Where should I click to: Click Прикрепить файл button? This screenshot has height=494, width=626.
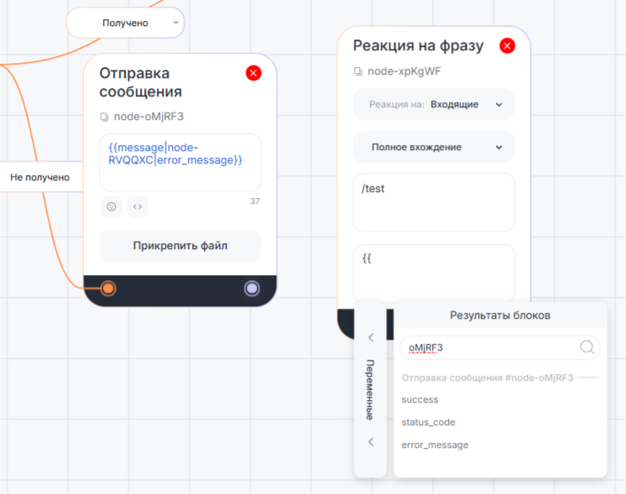click(x=180, y=246)
